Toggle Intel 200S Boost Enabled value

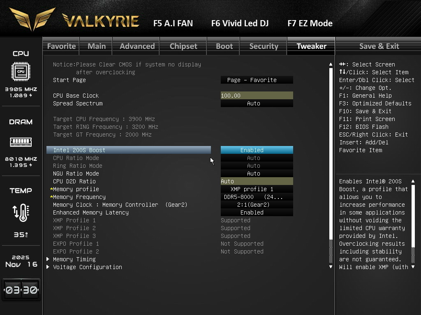click(x=257, y=150)
